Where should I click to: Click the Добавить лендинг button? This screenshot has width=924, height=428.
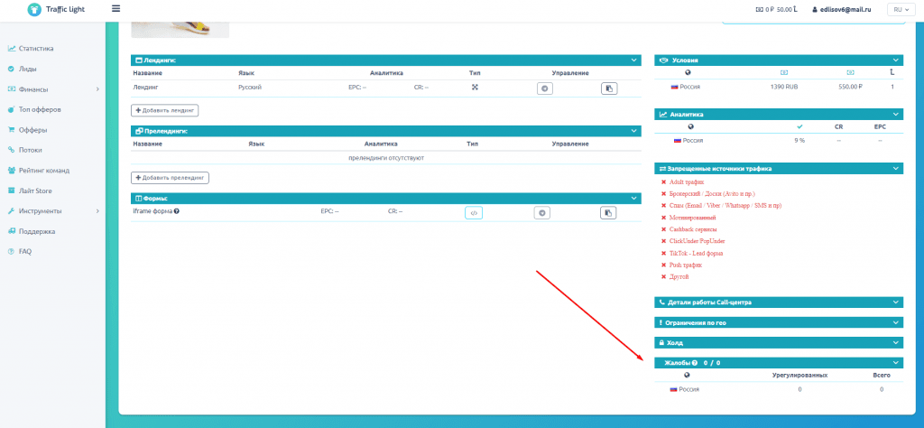165,110
